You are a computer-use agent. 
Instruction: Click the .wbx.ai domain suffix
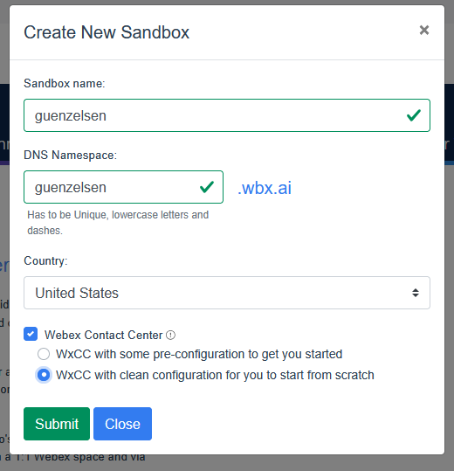click(x=265, y=188)
